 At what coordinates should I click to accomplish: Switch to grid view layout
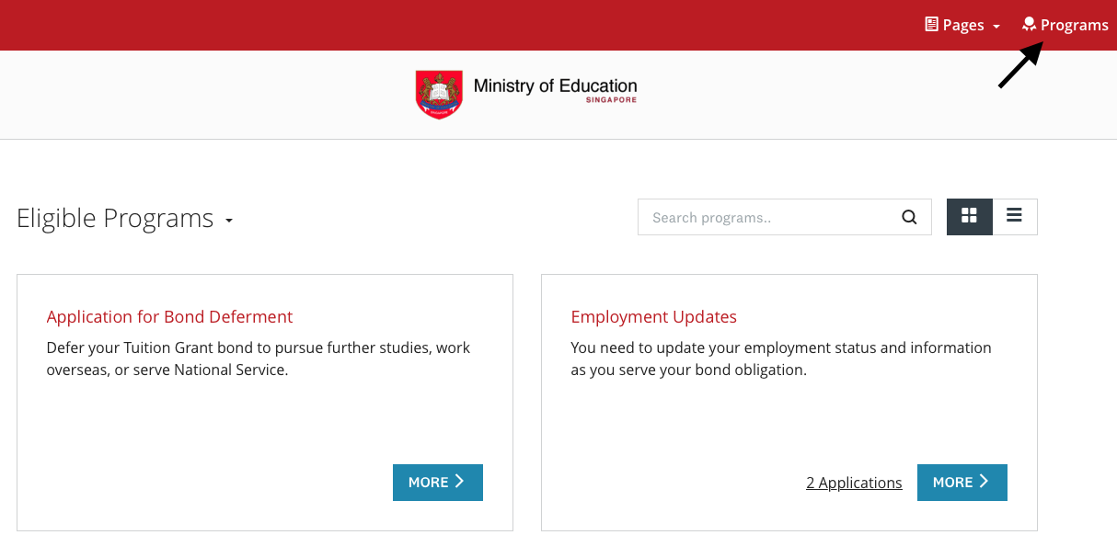(x=969, y=216)
